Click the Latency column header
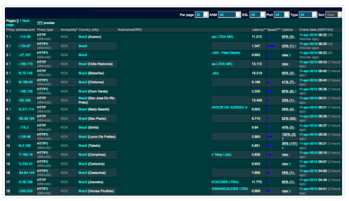Image resolution: width=349 pixels, height=201 pixels. pos(258,30)
